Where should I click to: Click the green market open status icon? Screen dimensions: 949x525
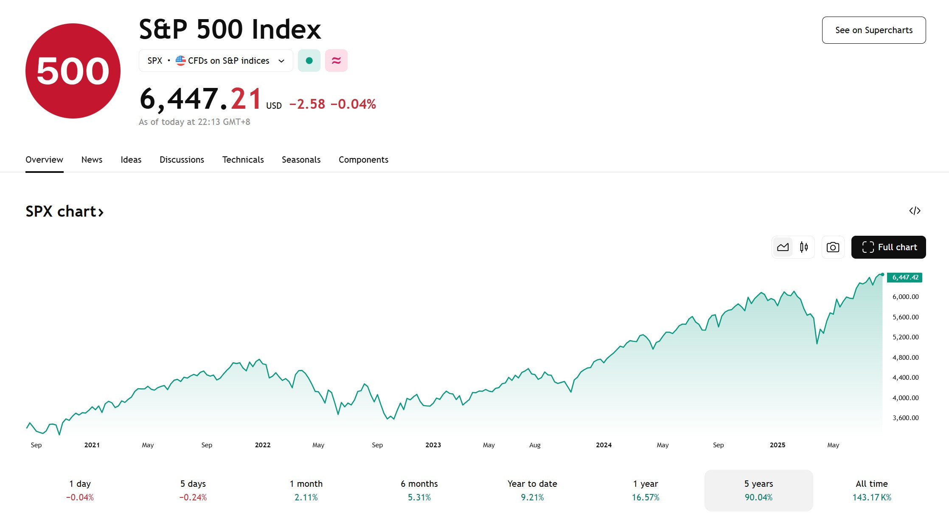[309, 61]
